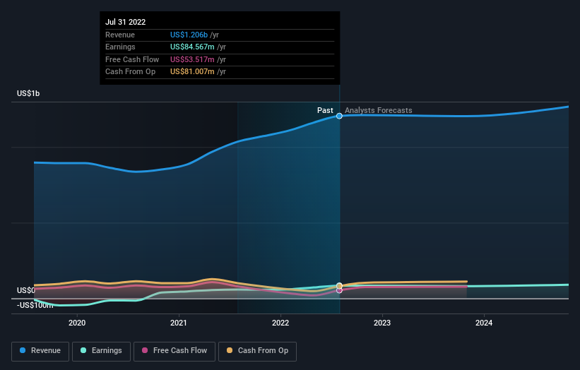Viewport: 580px width, 370px height.
Task: Click the 2020 x-axis label
Action: (x=77, y=323)
